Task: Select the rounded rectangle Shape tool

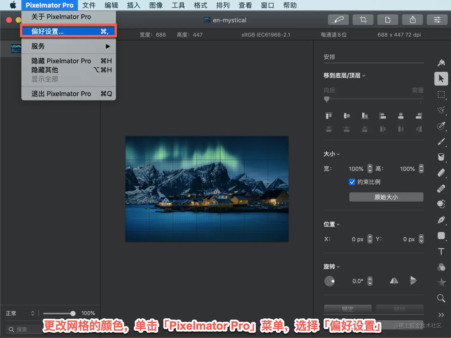Action: tap(441, 236)
